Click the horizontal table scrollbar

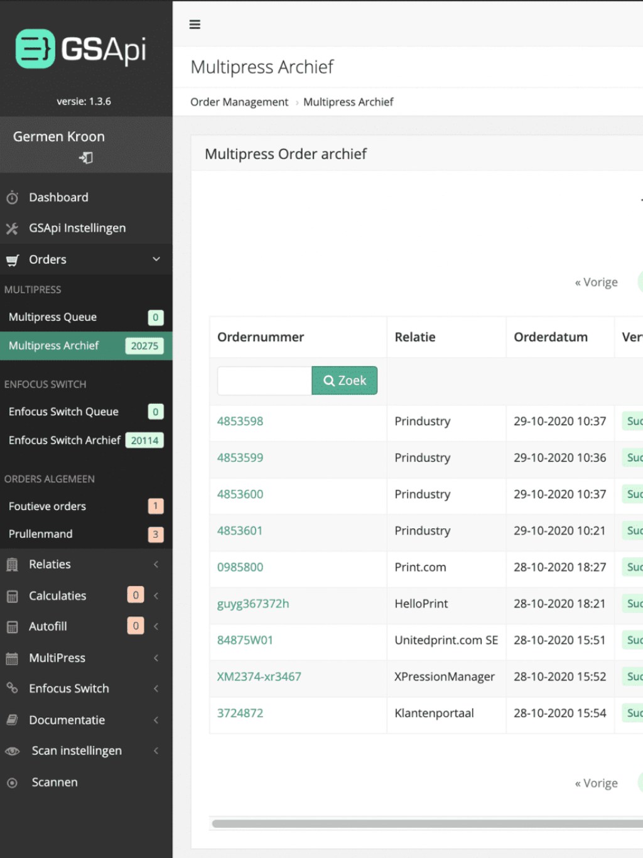click(427, 823)
